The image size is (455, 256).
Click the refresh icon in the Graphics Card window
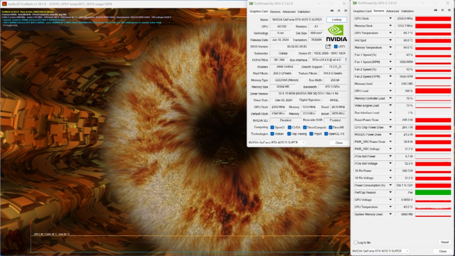(339, 11)
